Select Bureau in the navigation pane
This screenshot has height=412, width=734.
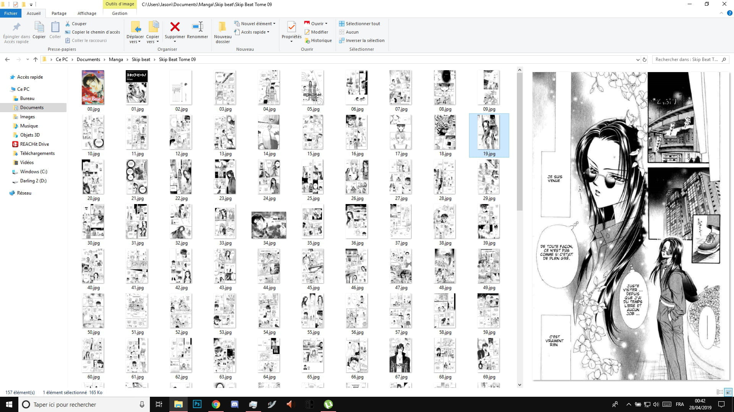27,98
